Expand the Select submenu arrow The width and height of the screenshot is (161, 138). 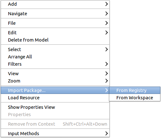pyautogui.click(x=106, y=49)
